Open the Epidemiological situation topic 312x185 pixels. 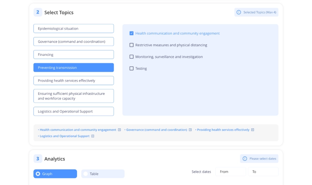click(x=74, y=29)
